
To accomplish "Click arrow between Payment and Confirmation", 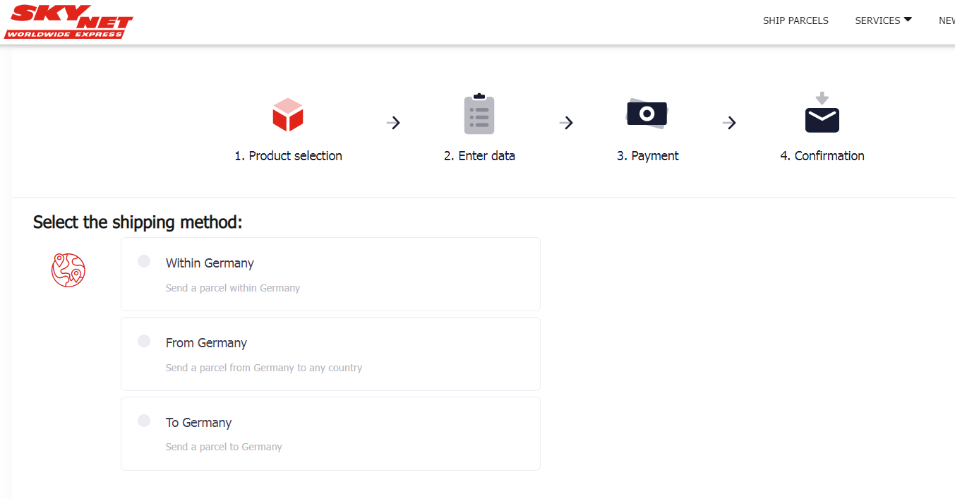I will pyautogui.click(x=730, y=123).
